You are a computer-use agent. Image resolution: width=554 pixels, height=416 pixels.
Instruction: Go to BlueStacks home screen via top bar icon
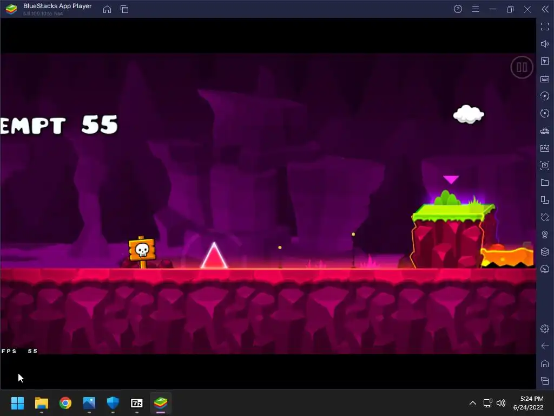coord(107,9)
